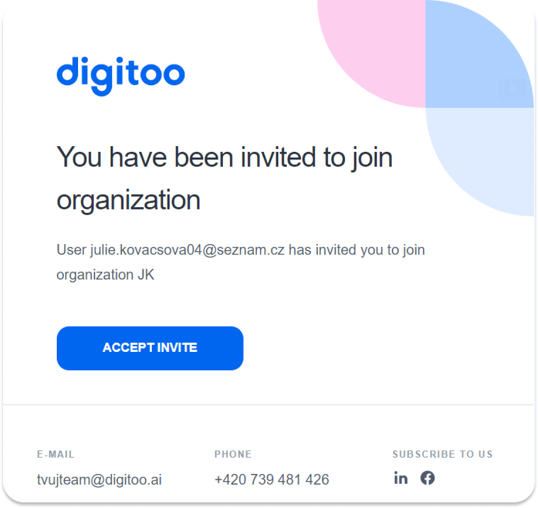
Task: Click the 'ACCEPT INVITE' label text
Action: tap(150, 348)
